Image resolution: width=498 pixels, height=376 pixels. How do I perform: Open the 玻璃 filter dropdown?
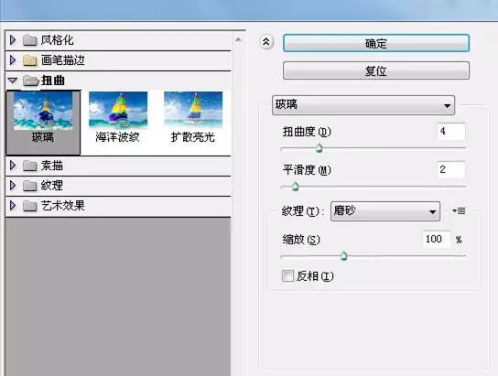tap(363, 105)
